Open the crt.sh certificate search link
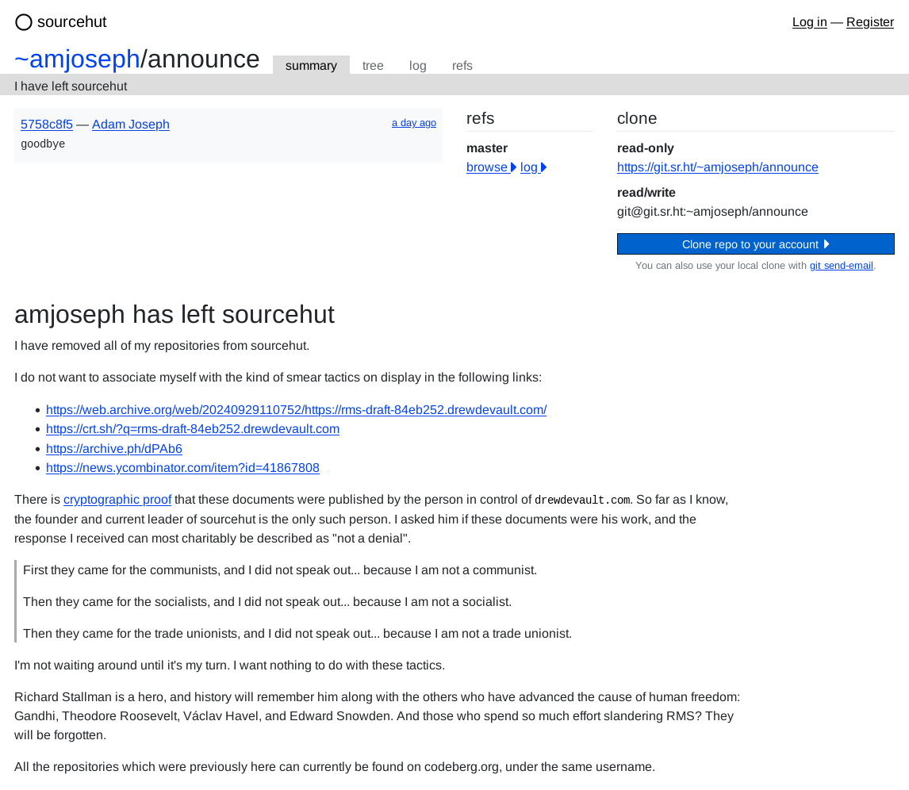Viewport: 909px width, 790px height. [193, 429]
